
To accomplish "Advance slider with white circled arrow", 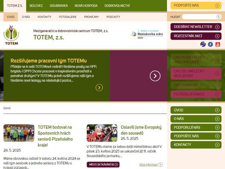I will tap(155, 76).
